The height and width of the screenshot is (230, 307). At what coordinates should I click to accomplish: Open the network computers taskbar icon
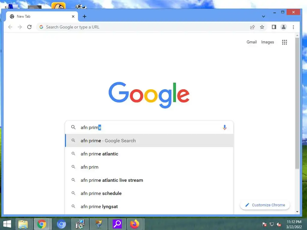coord(80,224)
